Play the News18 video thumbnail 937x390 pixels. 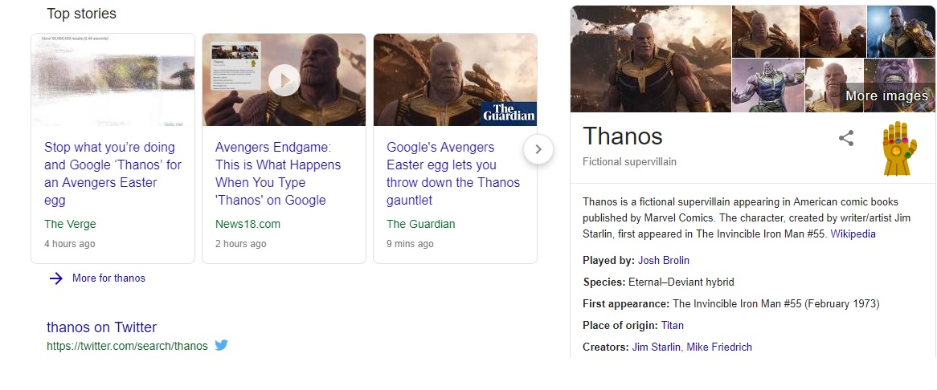pos(284,79)
